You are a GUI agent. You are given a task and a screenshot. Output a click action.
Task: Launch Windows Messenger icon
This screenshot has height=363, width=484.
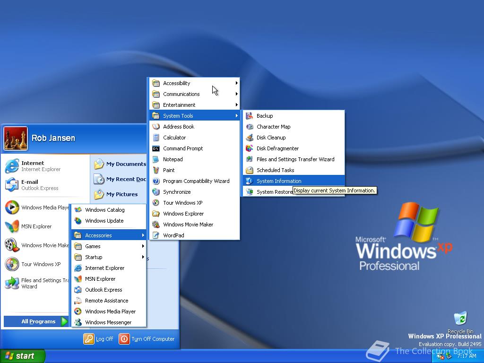[78, 322]
